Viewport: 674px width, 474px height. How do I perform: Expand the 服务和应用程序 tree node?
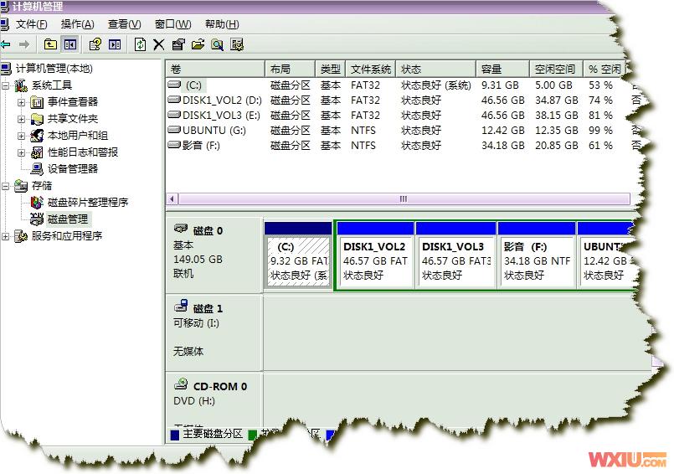(x=6, y=236)
